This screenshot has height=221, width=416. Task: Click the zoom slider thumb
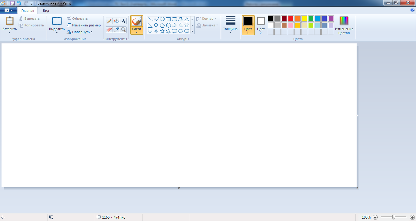tap(394, 217)
